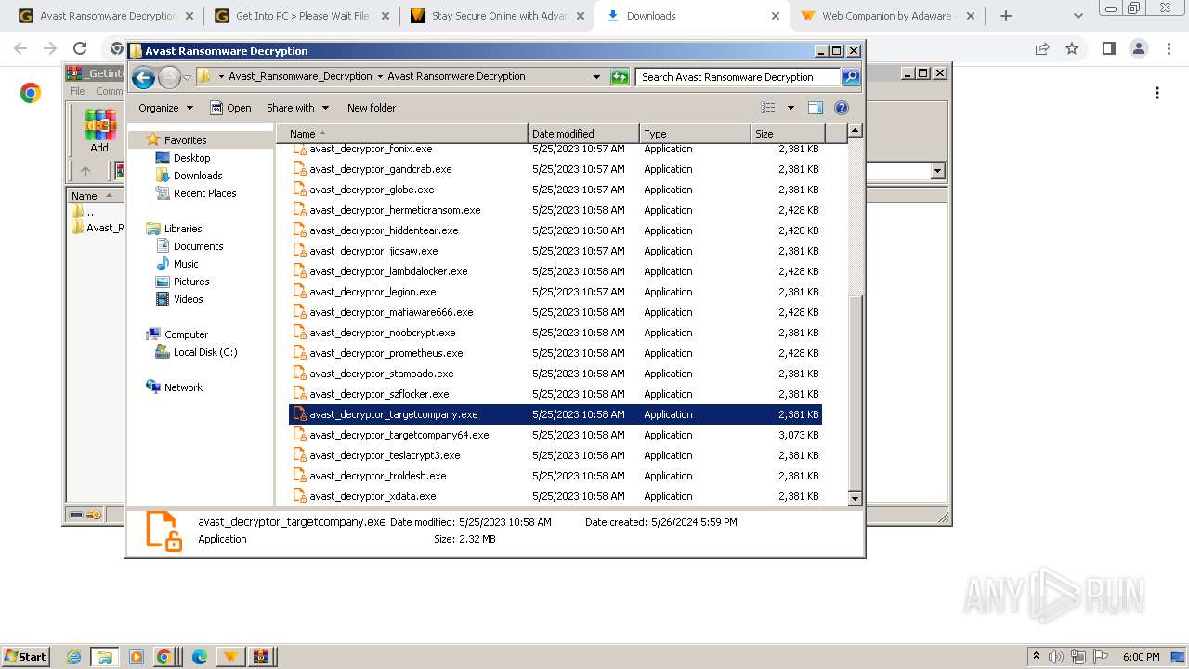Open WinRAR from the taskbar
The image size is (1189, 669).
pos(261,657)
